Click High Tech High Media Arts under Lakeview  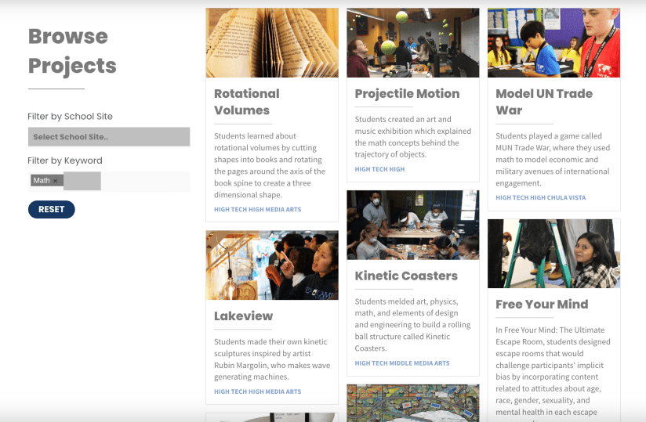tap(257, 391)
